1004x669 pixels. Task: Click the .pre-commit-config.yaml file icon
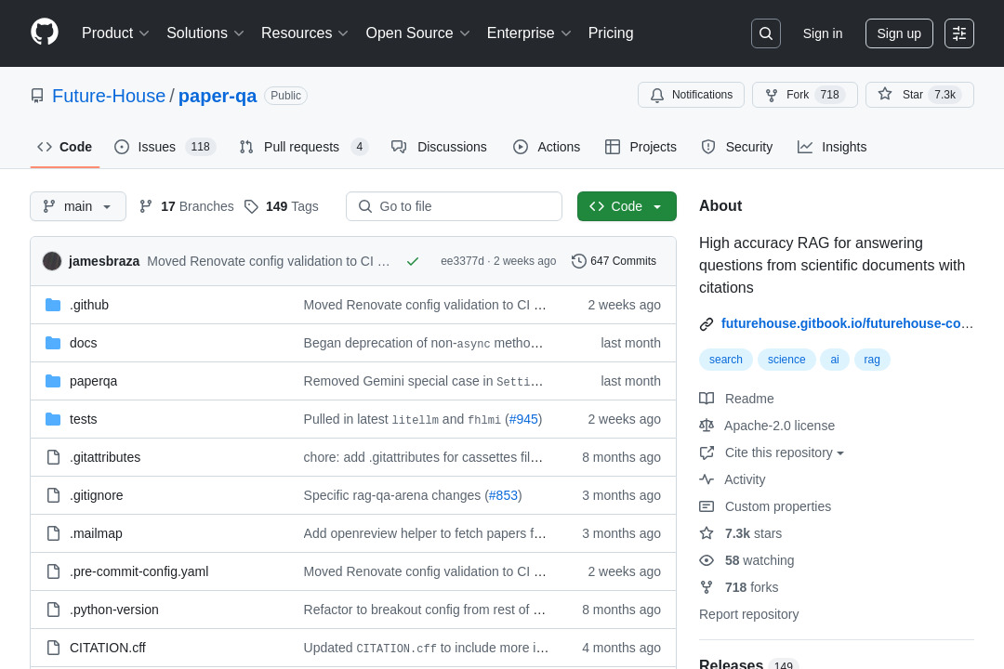53,571
